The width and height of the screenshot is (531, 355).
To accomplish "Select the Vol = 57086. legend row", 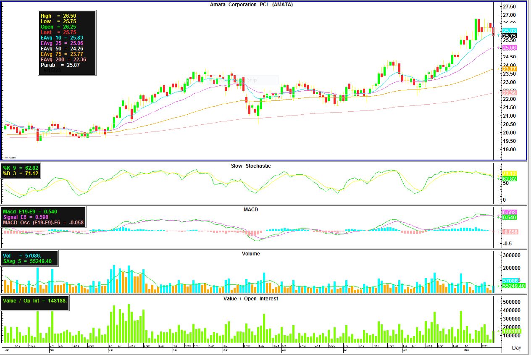I will [x=22, y=255].
